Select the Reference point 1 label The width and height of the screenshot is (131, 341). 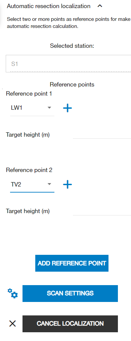pos(29,94)
